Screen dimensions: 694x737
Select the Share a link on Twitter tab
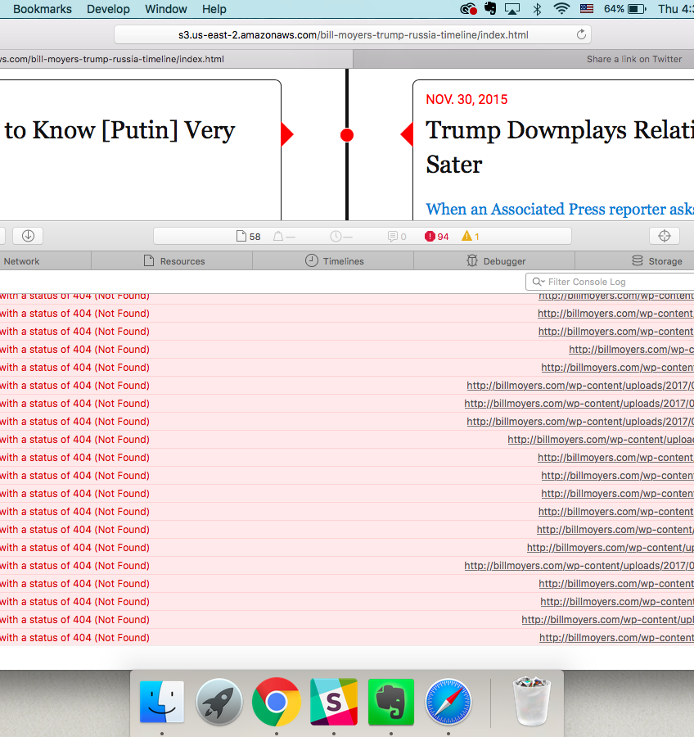click(633, 59)
